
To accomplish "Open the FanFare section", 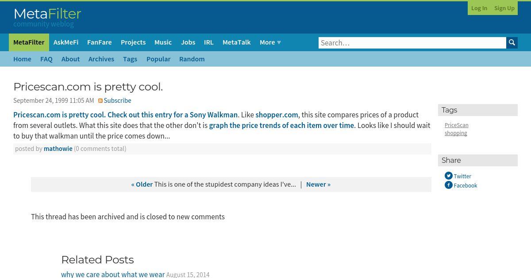I will (x=100, y=42).
